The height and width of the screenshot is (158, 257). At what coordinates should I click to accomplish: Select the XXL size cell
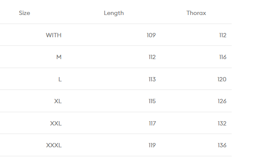tap(56, 123)
